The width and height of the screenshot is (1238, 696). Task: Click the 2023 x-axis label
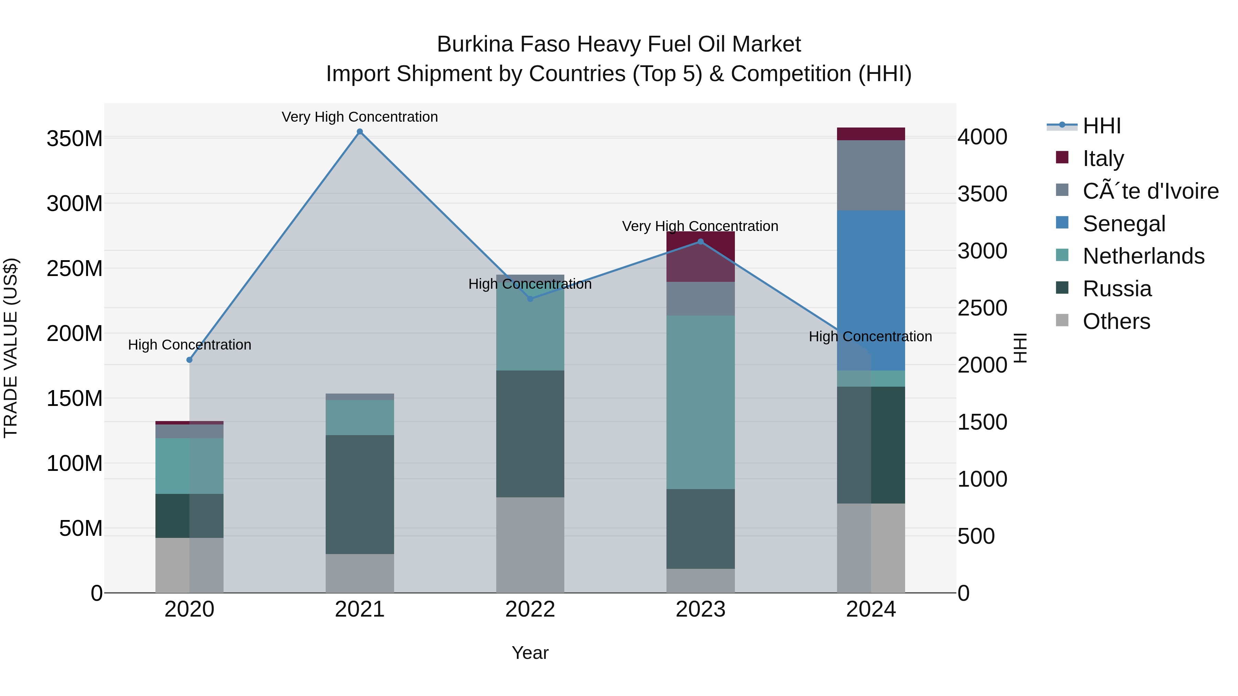click(701, 609)
